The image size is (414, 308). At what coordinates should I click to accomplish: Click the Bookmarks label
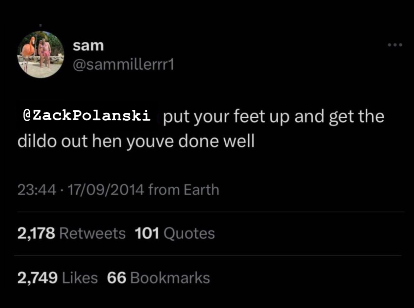(170, 278)
